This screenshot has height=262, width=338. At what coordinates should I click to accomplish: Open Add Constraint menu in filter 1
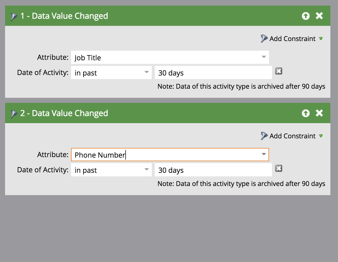292,39
